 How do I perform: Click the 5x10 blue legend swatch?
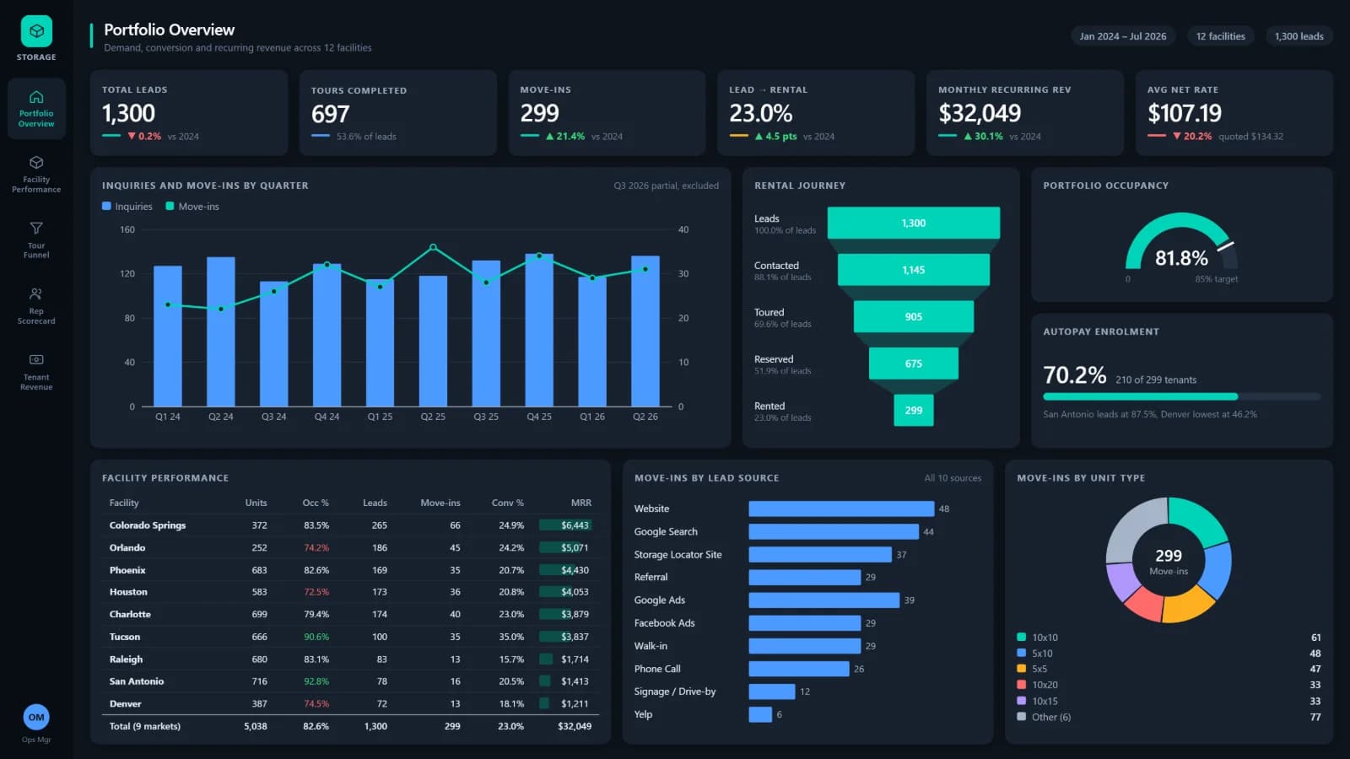pyautogui.click(x=1022, y=653)
